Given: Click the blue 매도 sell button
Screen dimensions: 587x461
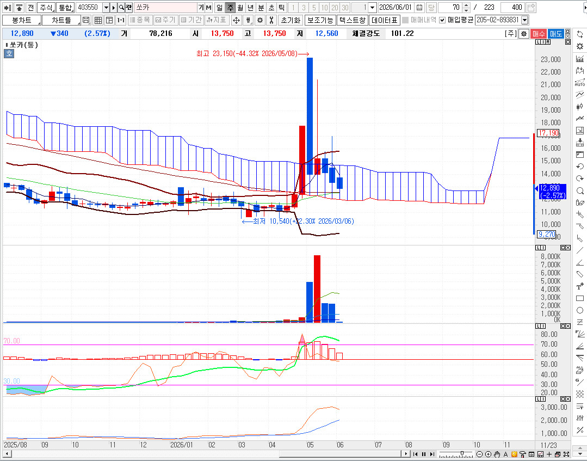Looking at the screenshot, I should coord(555,34).
